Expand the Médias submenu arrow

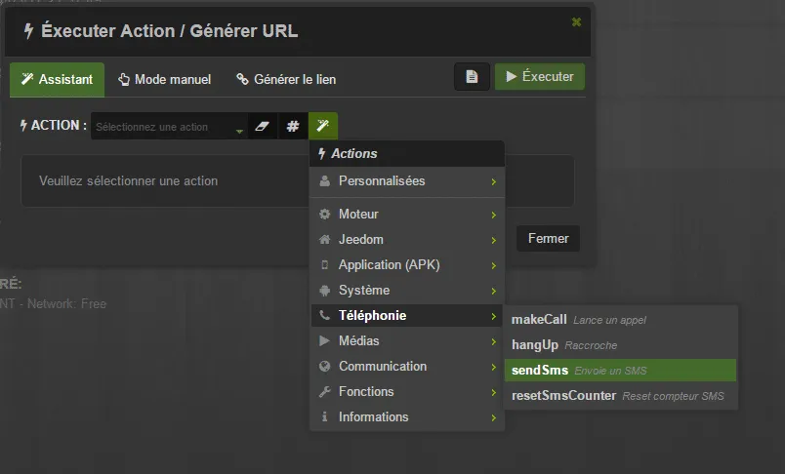(494, 342)
